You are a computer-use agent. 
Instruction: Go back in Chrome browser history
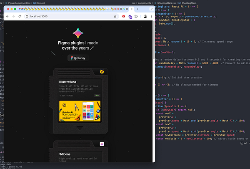click(7, 16)
